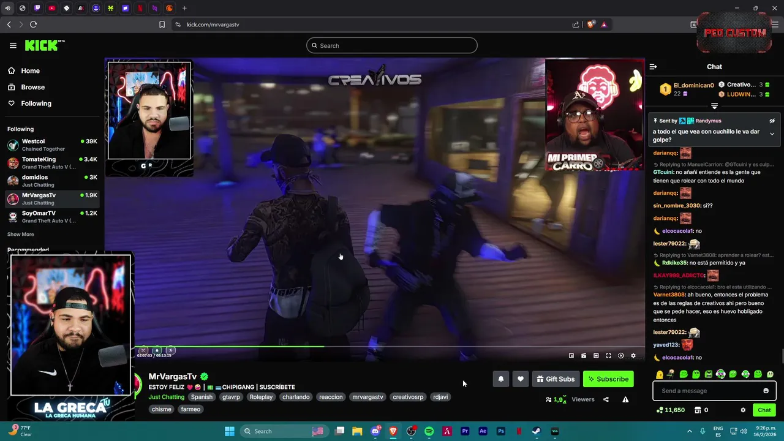Toggle theater mode on the player
Viewport: 784px width, 441px height.
click(x=596, y=355)
